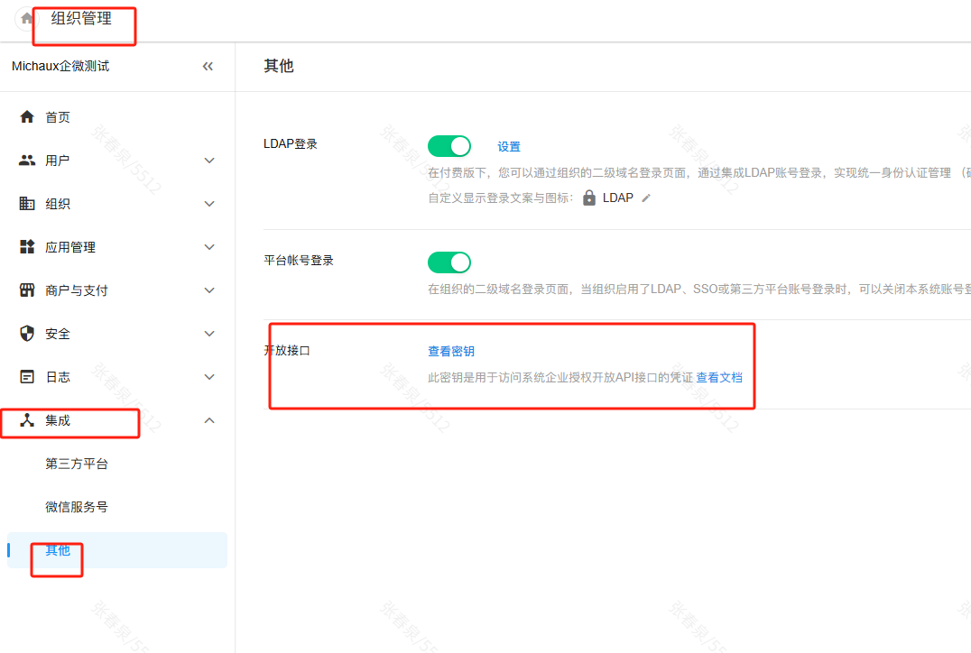The width and height of the screenshot is (971, 653).
Task: Collapse the sidebar with double-chevron icon
Action: tap(208, 66)
